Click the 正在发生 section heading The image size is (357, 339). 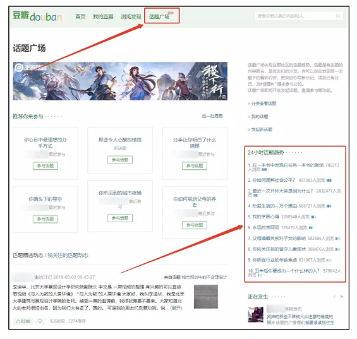click(258, 297)
